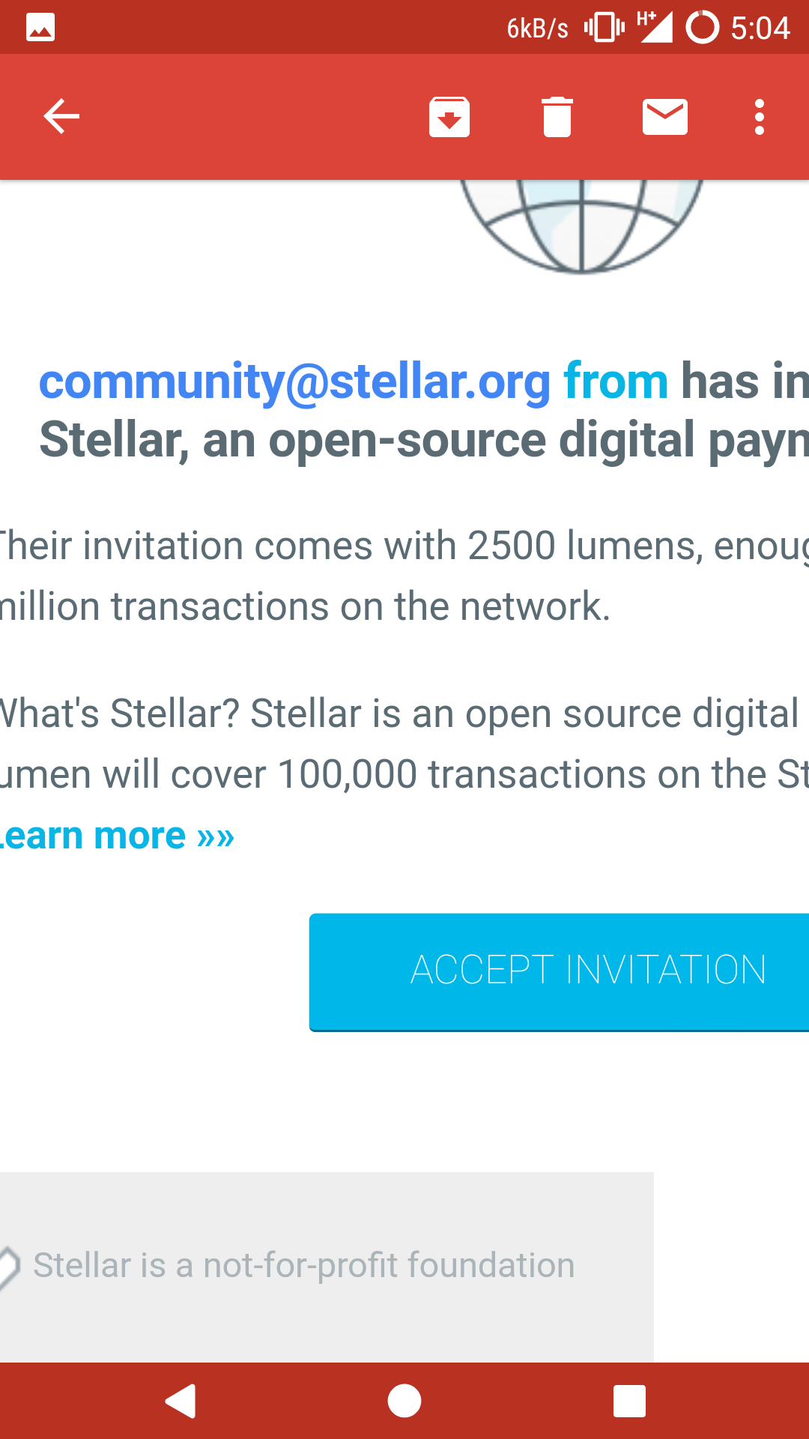
Task: Open the Learn more link
Action: point(117,836)
